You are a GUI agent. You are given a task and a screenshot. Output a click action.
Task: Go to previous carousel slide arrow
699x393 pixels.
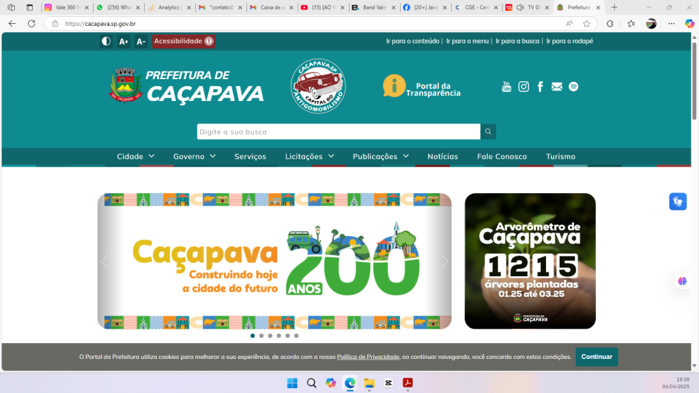(x=104, y=261)
